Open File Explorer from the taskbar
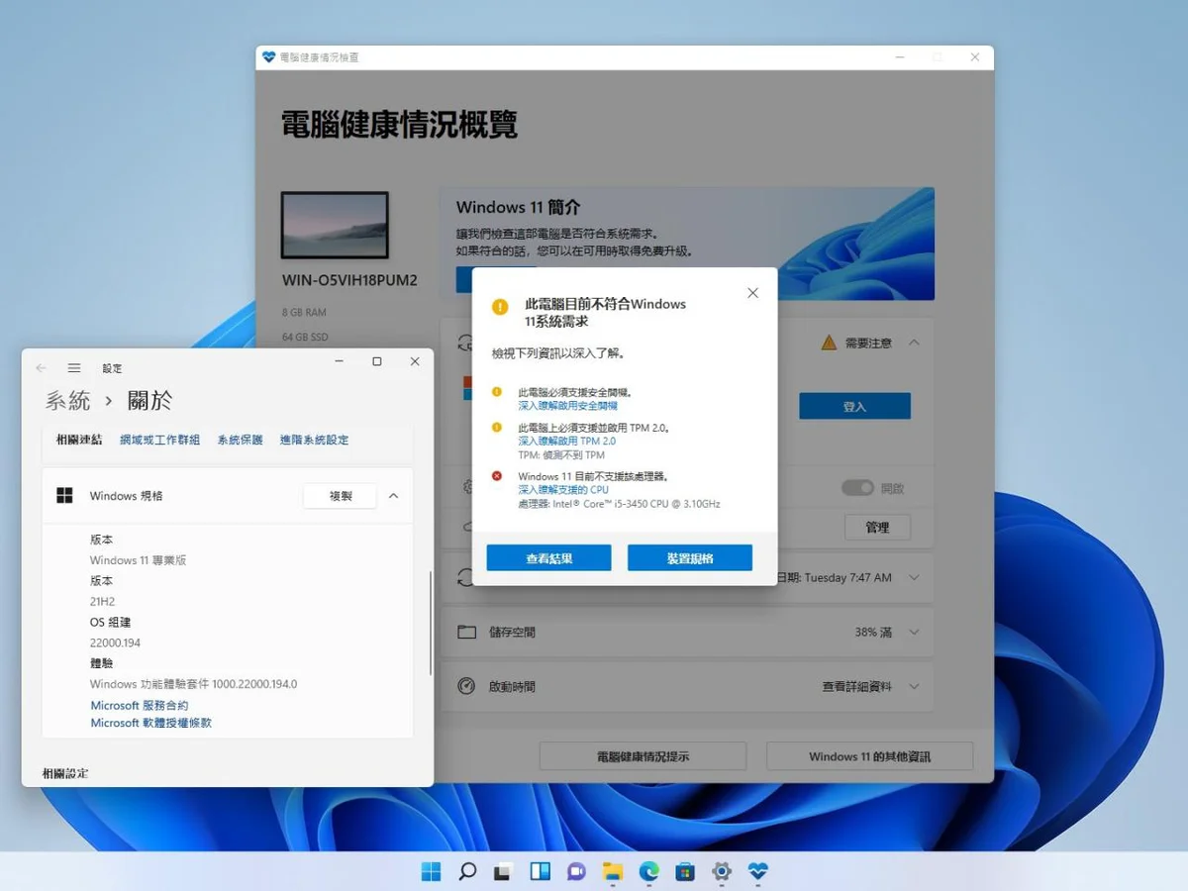Viewport: 1188px width, 891px height. (x=613, y=871)
